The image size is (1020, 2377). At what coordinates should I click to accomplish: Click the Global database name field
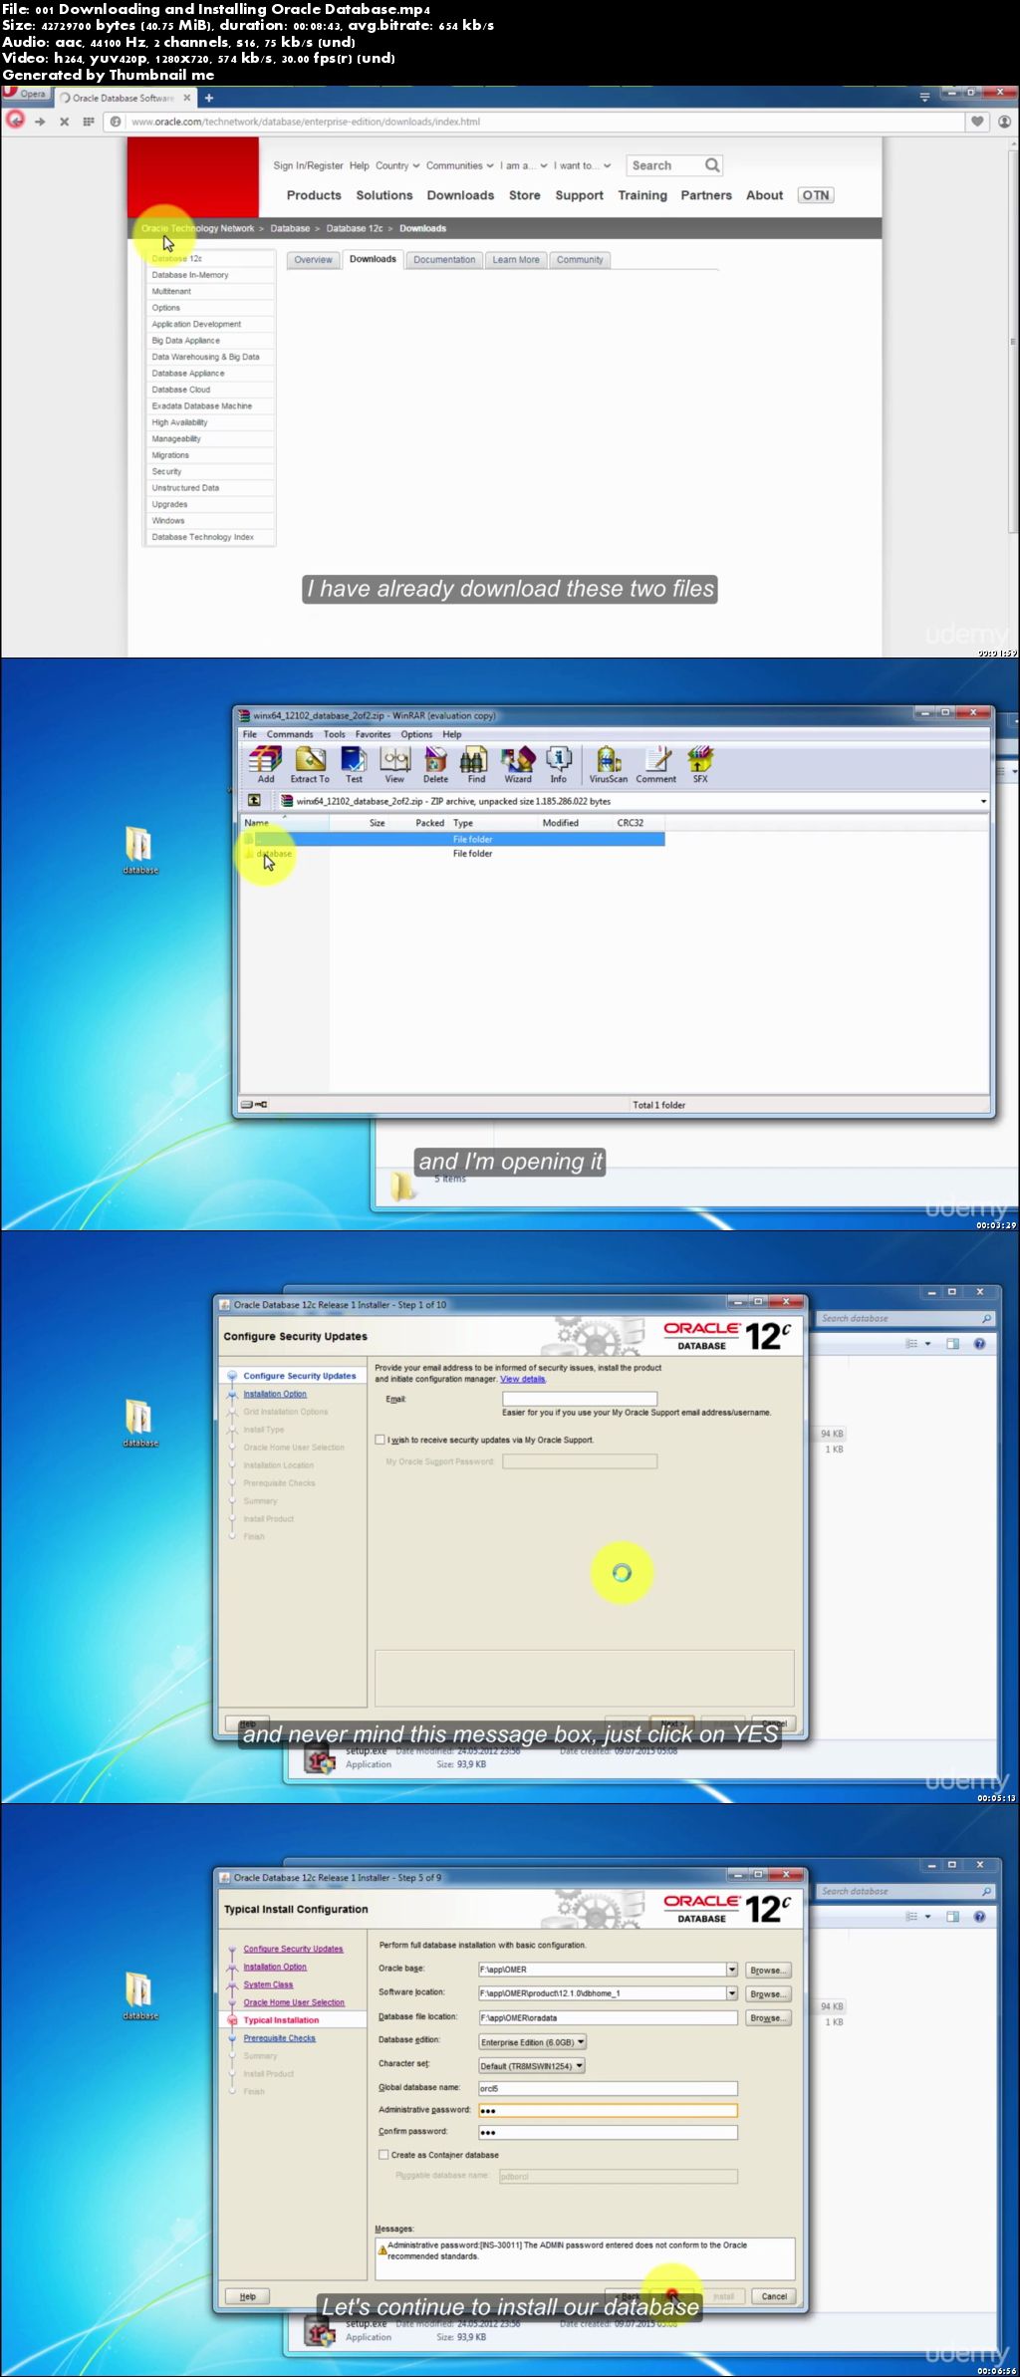(608, 2088)
